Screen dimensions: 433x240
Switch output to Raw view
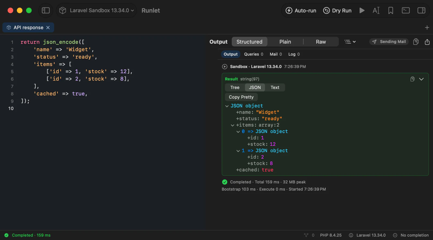pos(321,42)
